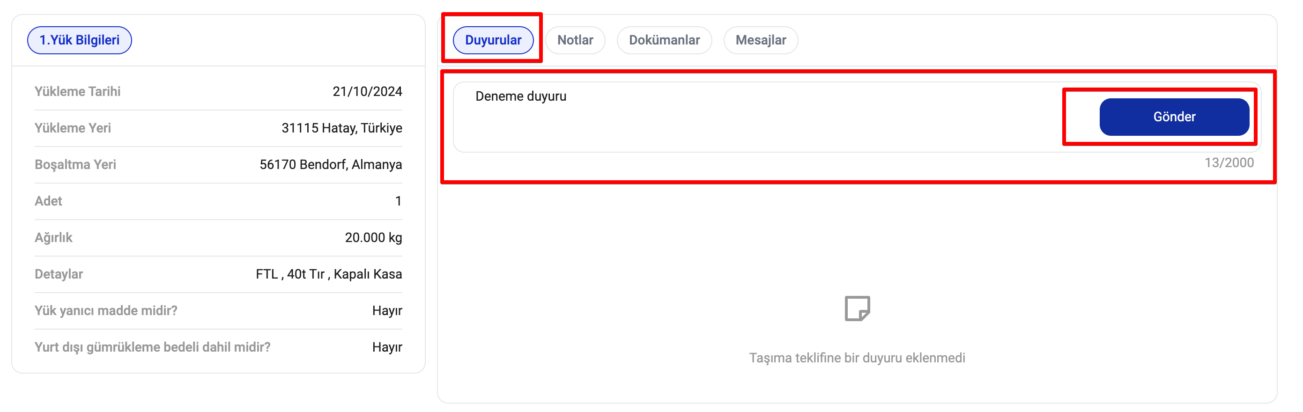The height and width of the screenshot is (412, 1303).
Task: Click the 'Yükleme Tarihi' label
Action: 77,91
